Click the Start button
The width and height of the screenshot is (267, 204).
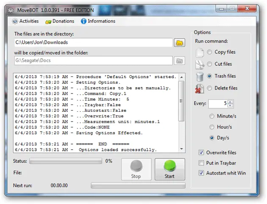170,169
